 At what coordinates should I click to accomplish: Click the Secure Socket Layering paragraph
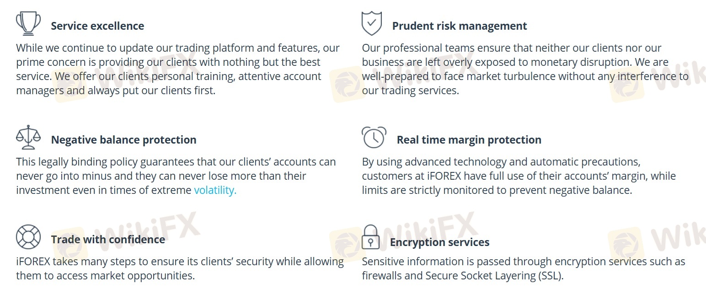click(x=523, y=268)
